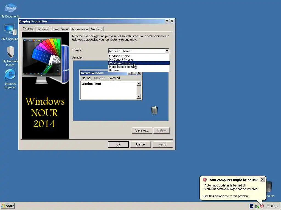Click Selected in the sample window menu
281x210 pixels.
(114, 78)
